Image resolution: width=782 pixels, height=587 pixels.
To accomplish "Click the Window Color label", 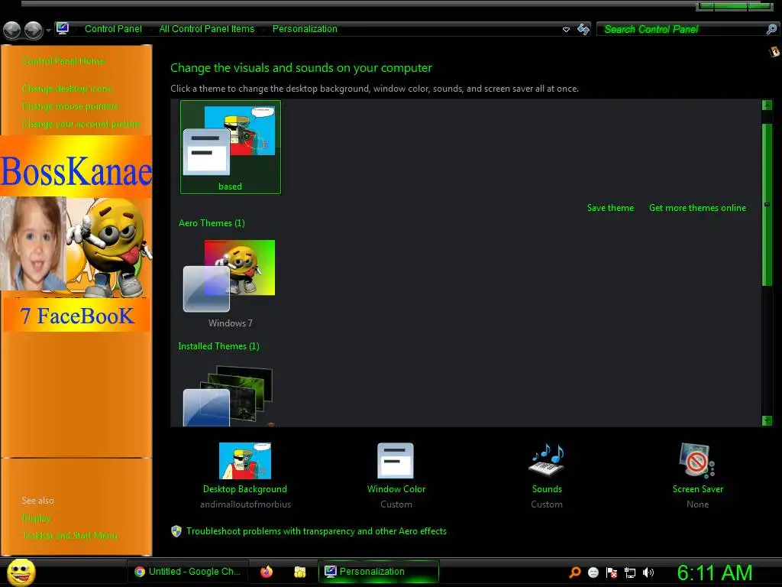I will coord(396,489).
